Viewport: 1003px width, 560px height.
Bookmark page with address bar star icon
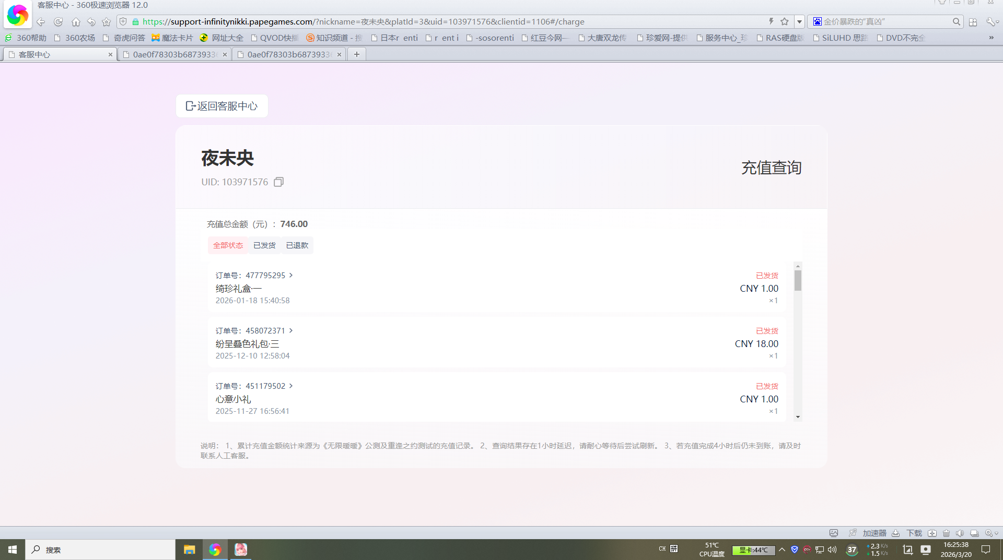pos(784,21)
